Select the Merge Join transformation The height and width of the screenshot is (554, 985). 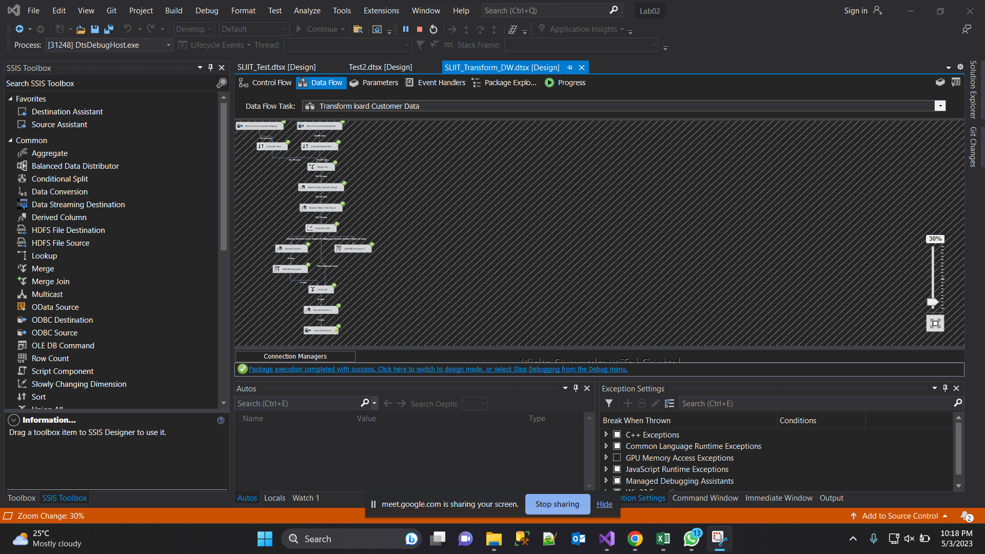50,281
